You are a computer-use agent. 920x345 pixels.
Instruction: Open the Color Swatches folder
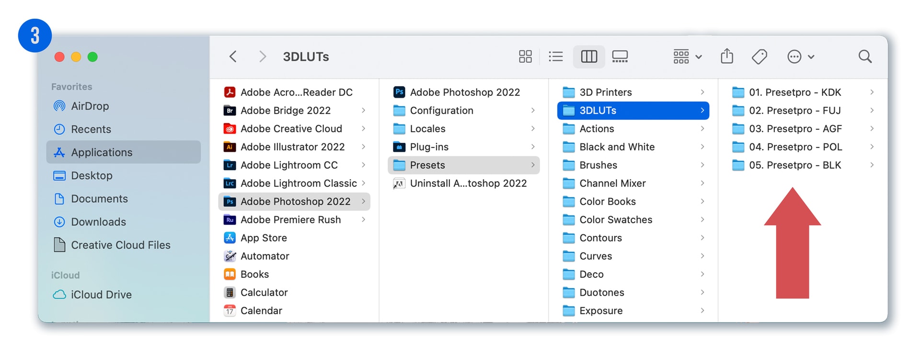(x=633, y=219)
